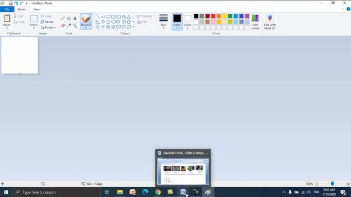351x197 pixels.
Task: Choose the Right triangle shape
Action: click(98, 22)
